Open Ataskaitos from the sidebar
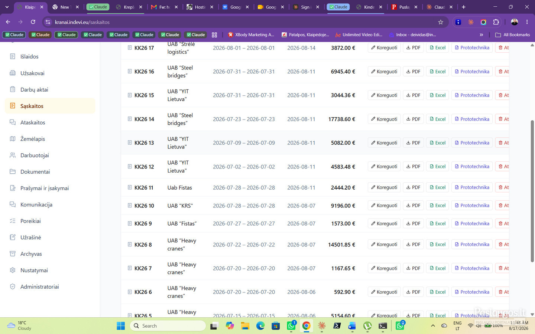The height and width of the screenshot is (334, 535). (x=50, y=122)
